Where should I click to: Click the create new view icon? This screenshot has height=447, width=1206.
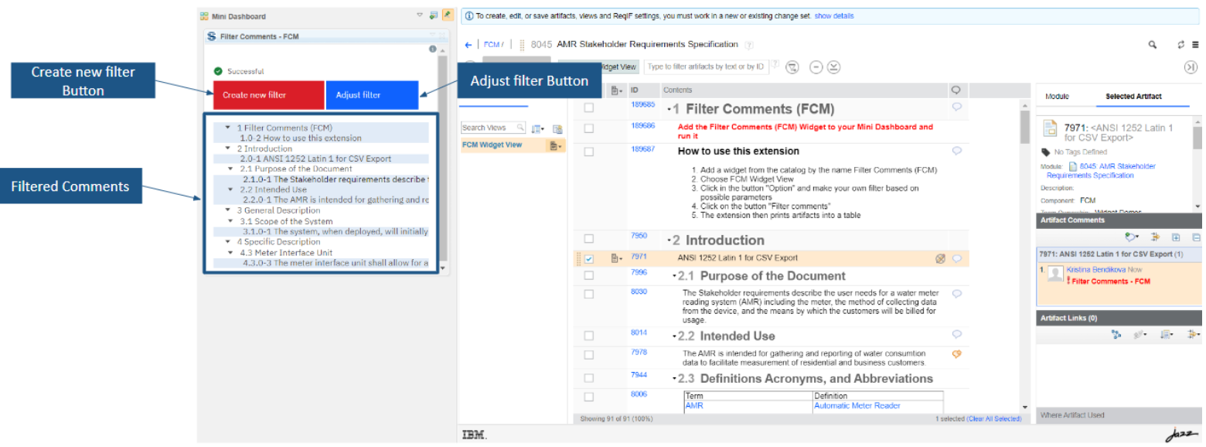(x=557, y=128)
